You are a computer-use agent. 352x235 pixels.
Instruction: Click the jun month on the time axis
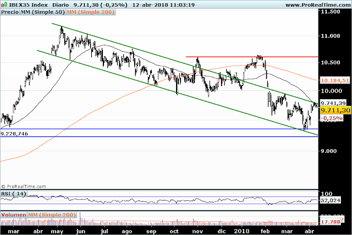[81, 231]
